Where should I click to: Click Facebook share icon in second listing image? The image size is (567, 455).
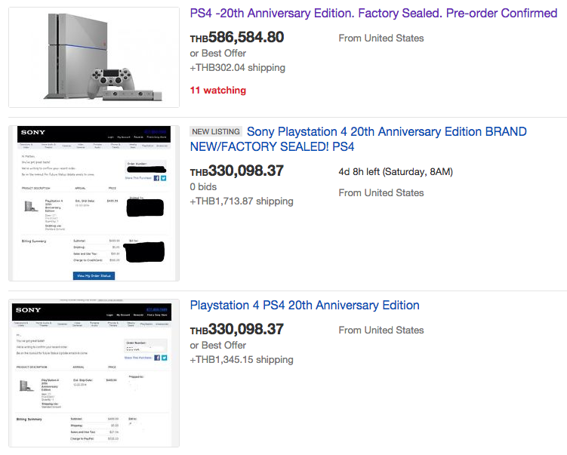click(x=157, y=178)
